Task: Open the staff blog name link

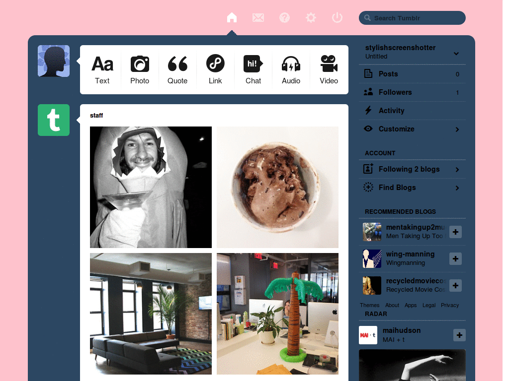Action: [x=96, y=115]
